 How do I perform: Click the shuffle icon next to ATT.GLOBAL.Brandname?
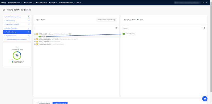point(70,34)
